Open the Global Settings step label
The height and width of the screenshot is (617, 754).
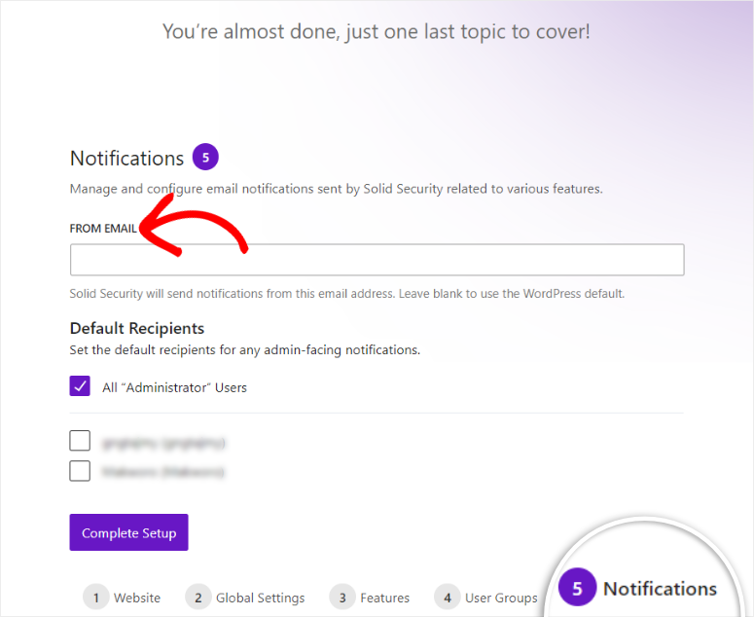[x=260, y=598]
